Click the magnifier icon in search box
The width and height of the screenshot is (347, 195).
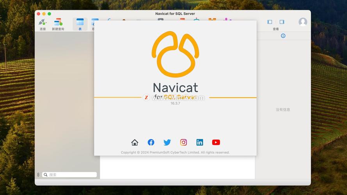point(46,175)
